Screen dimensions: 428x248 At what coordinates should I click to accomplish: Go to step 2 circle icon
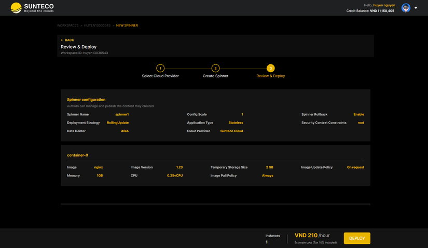tap(215, 68)
